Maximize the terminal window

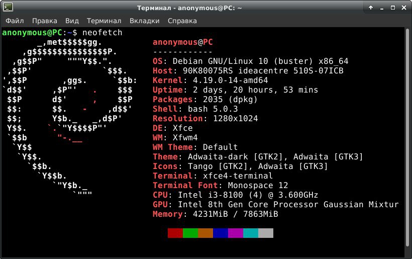pos(393,8)
